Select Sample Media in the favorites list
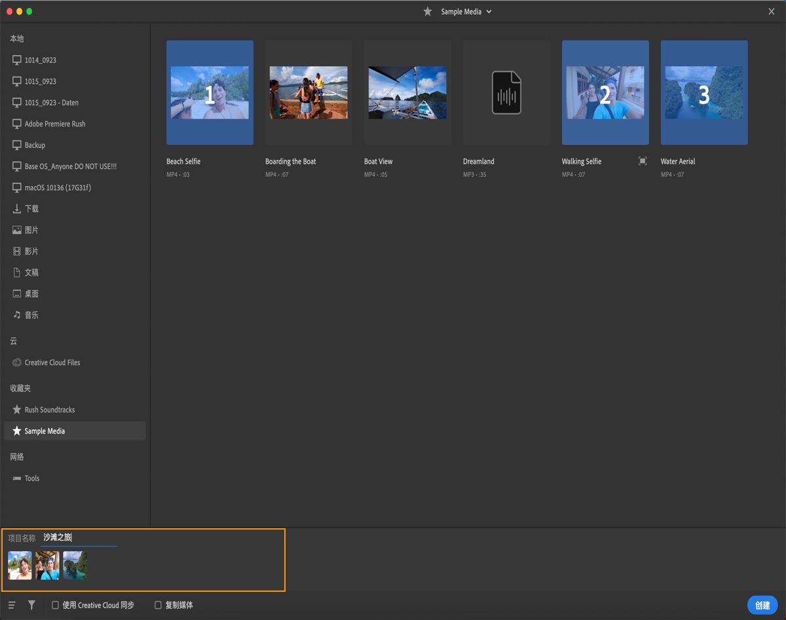 tap(75, 431)
